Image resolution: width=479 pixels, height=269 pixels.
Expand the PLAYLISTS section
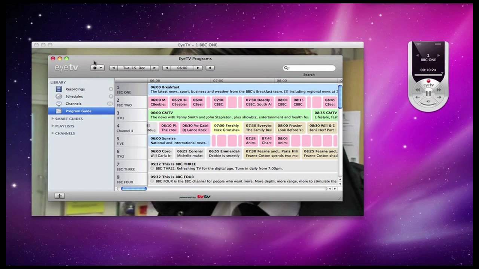(x=52, y=126)
